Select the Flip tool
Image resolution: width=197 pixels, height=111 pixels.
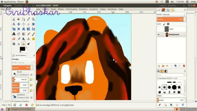[29, 29]
